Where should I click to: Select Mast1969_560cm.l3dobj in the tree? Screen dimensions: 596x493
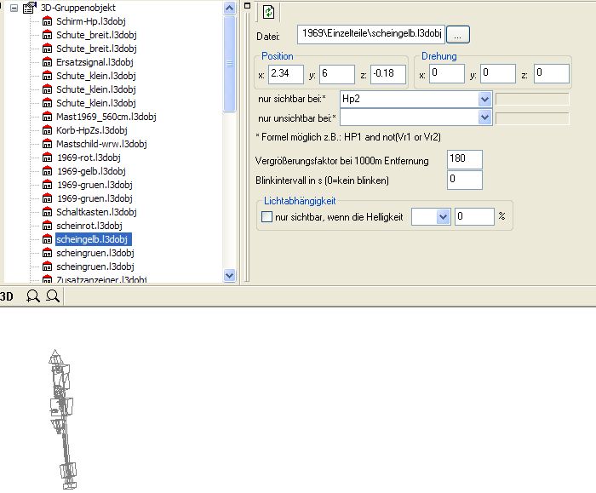pos(106,117)
